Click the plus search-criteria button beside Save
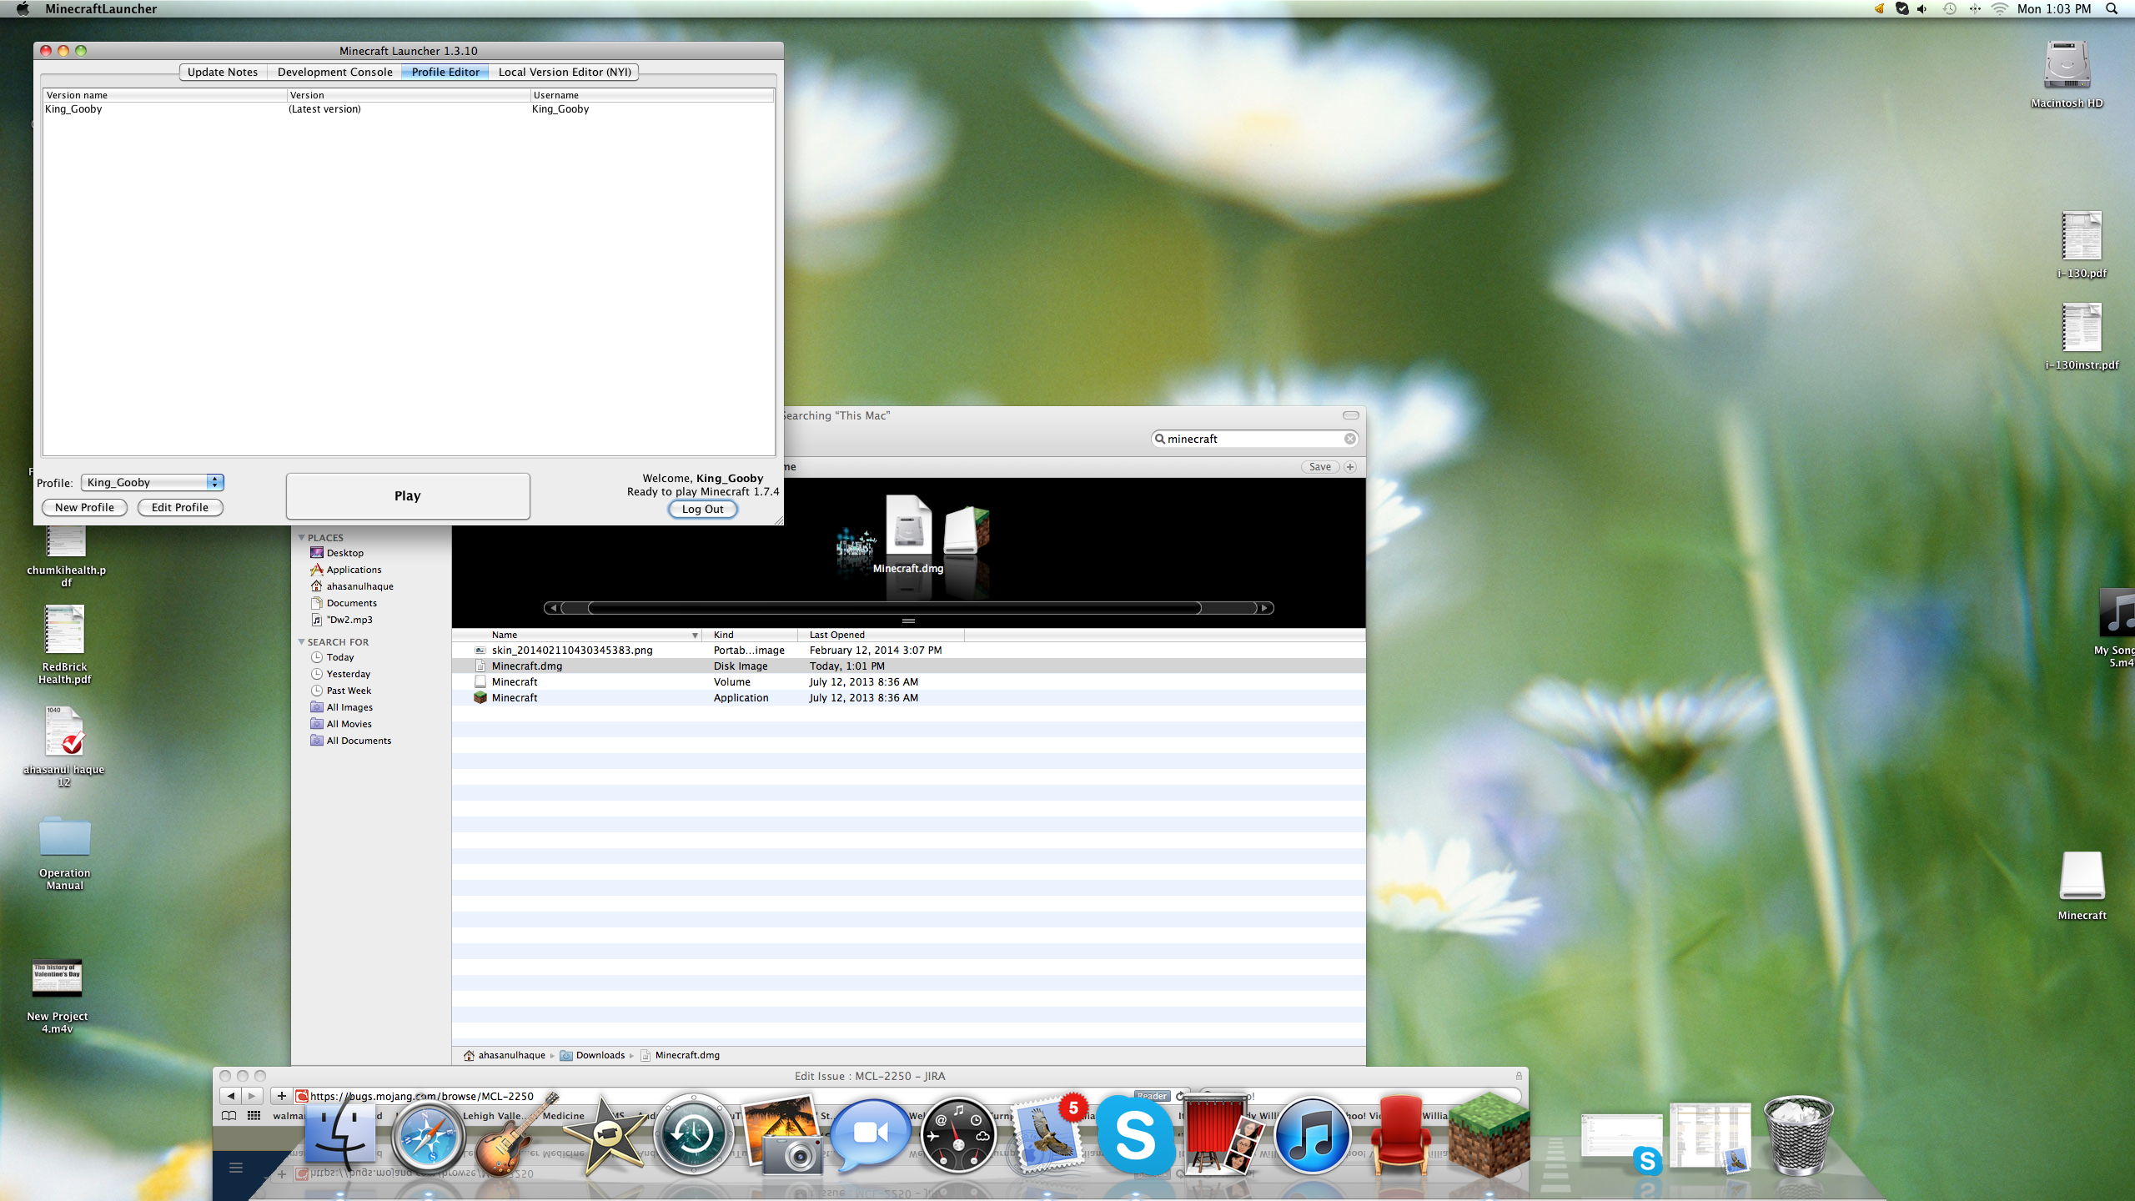The width and height of the screenshot is (2135, 1201). [1350, 467]
